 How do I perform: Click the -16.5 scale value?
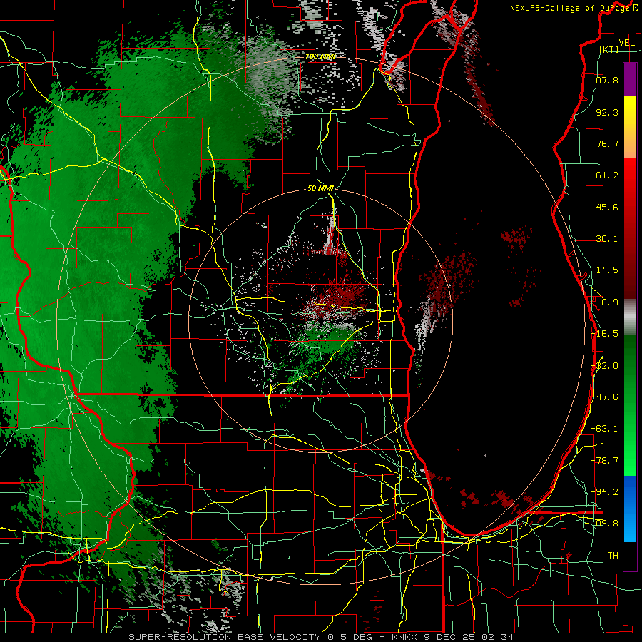pyautogui.click(x=604, y=334)
